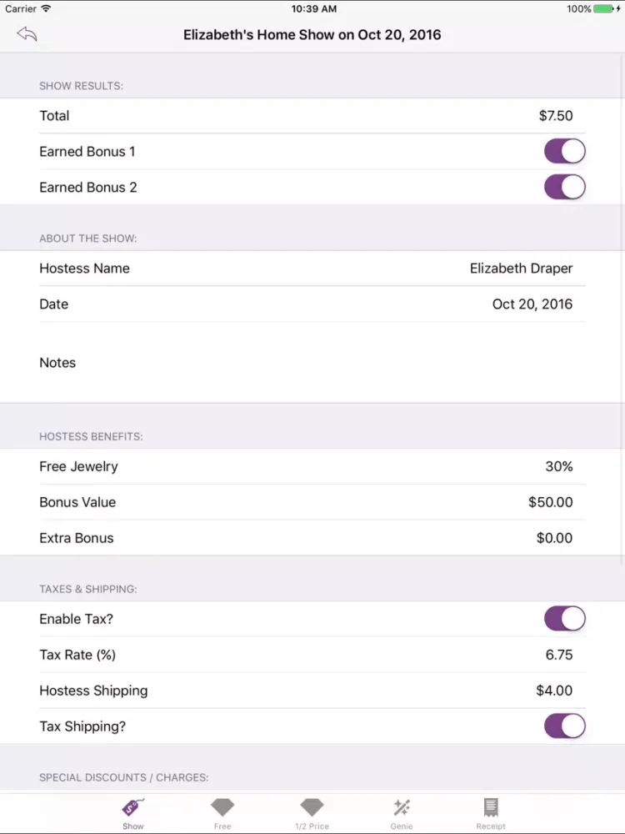Edit the Tax Rate 6.75 field
The image size is (625, 834).
tap(558, 655)
